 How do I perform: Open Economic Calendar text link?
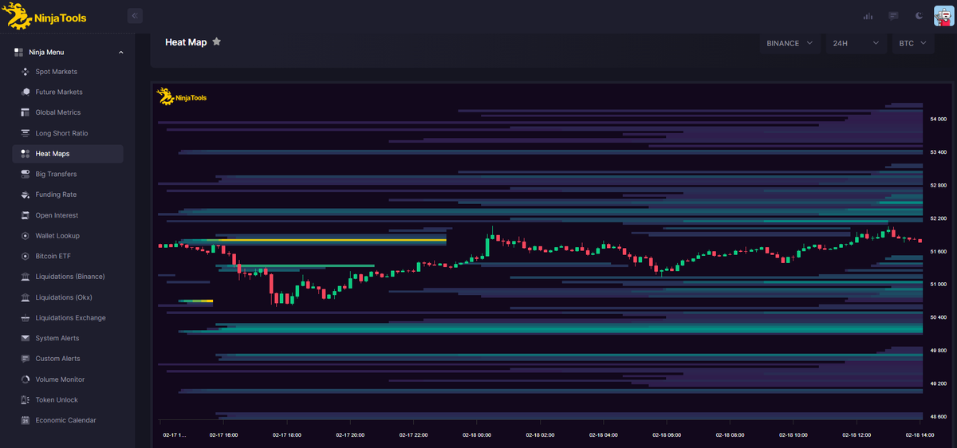65,420
